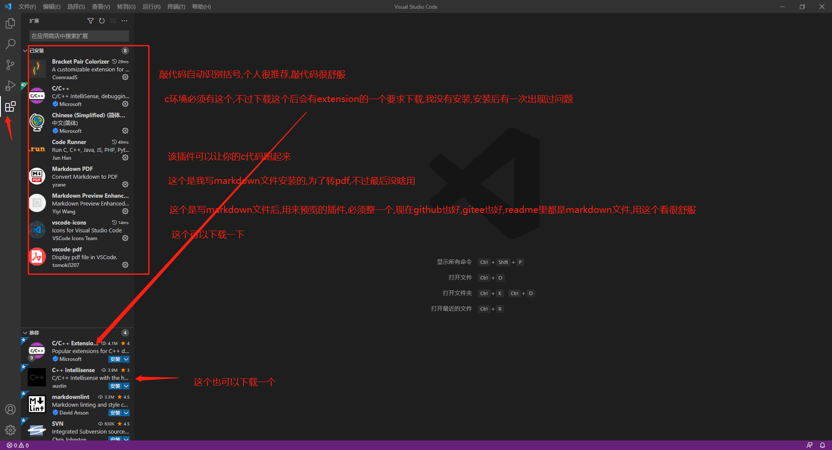Refresh the extensions list
Viewport: 832px width, 450px height.
[x=102, y=21]
